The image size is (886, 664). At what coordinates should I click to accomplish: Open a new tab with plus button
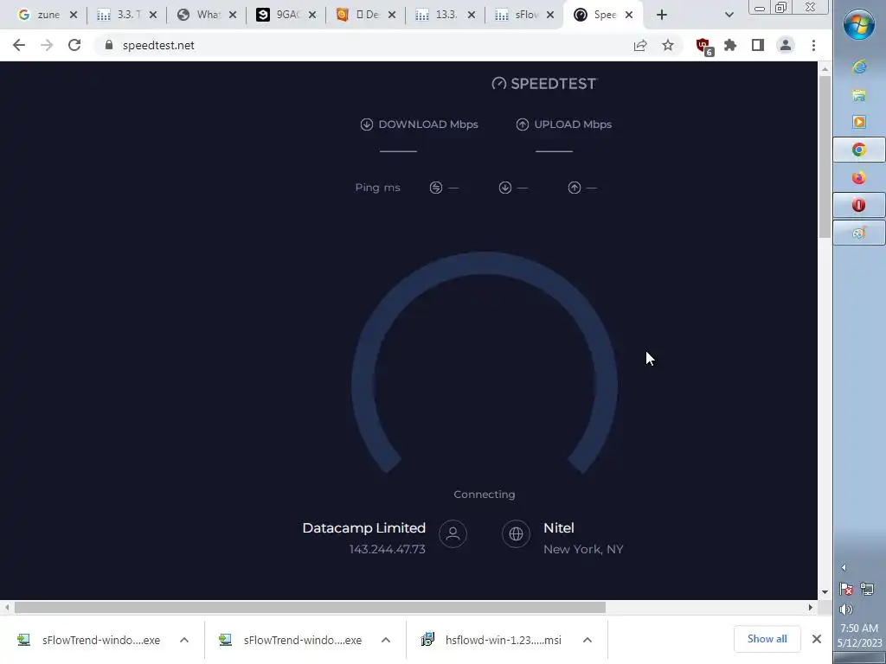[x=662, y=15]
